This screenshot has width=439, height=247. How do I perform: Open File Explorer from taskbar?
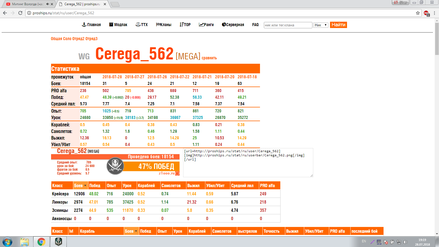(x=24, y=242)
